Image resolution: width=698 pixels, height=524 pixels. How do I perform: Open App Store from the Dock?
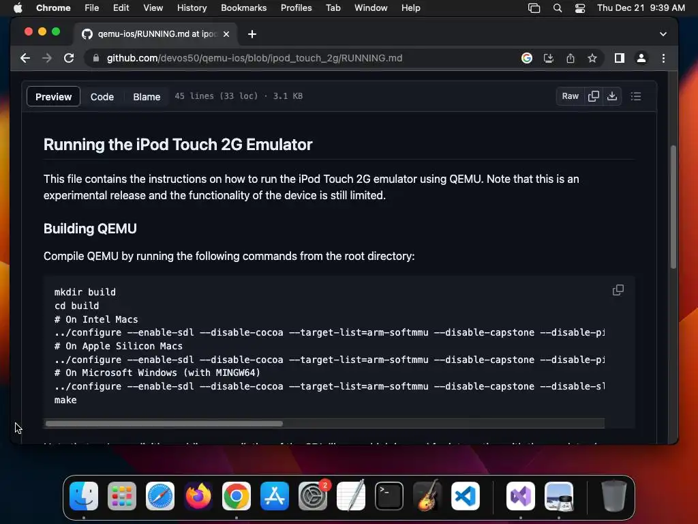tap(275, 496)
